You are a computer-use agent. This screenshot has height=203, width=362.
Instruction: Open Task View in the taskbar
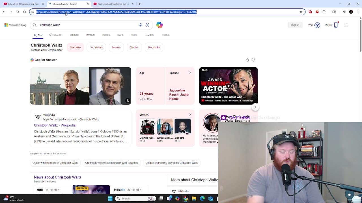(x=161, y=198)
